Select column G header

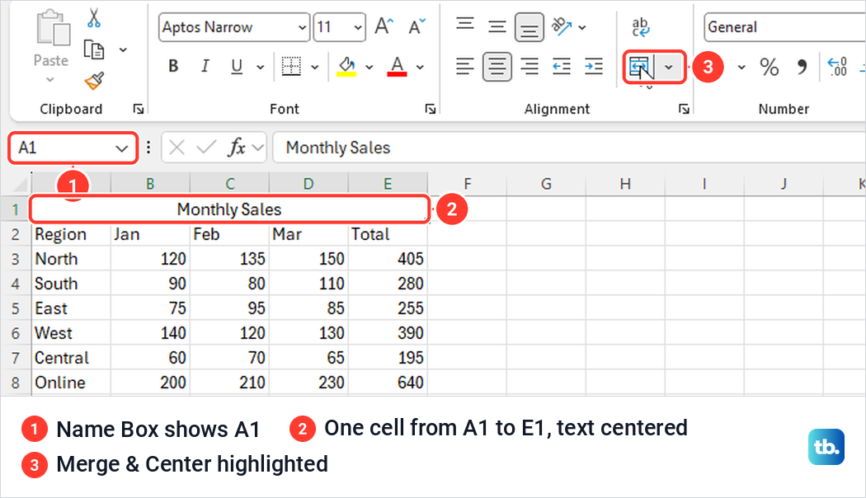pyautogui.click(x=546, y=183)
